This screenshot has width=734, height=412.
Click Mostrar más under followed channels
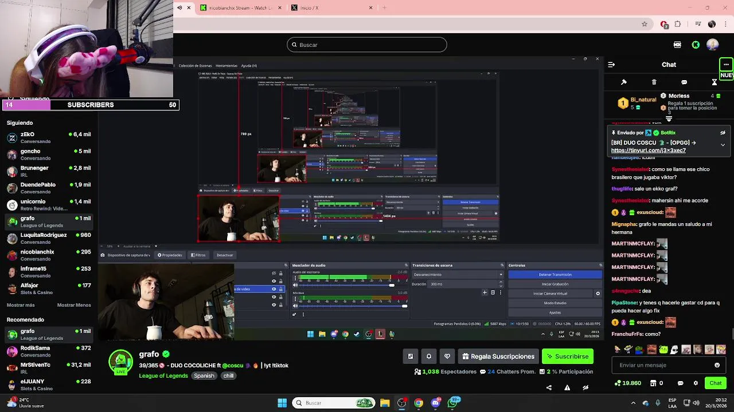pyautogui.click(x=21, y=305)
